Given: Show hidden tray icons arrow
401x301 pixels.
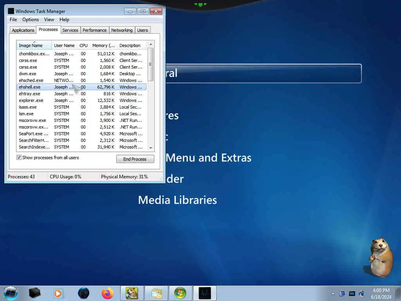Looking at the screenshot, I should click(333, 294).
